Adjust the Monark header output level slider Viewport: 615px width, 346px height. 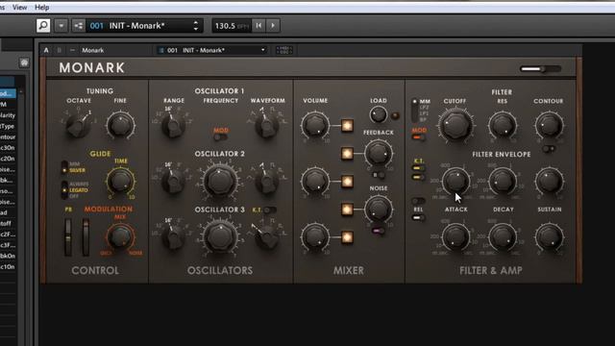click(x=540, y=69)
